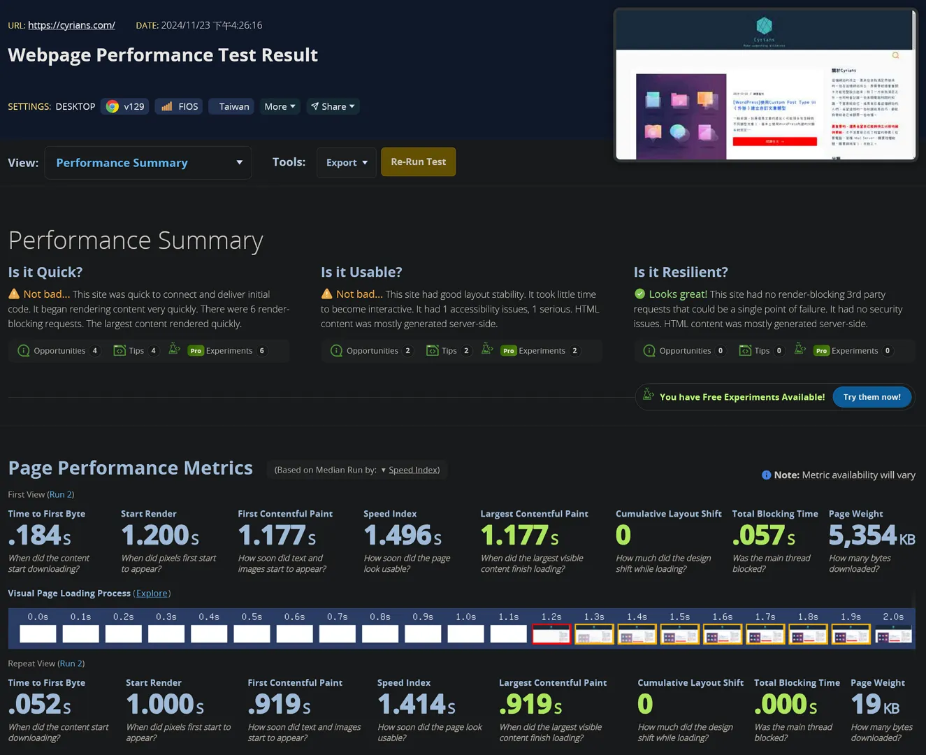Click Opportunities icon under Is it Quick
Viewport: 926px width, 755px height.
coord(23,351)
